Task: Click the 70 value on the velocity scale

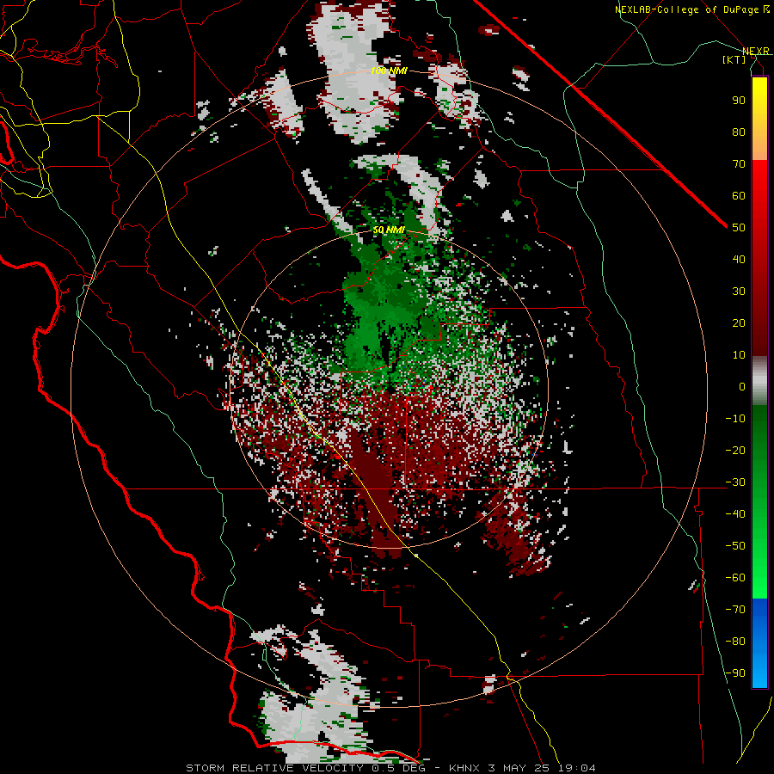Action: [x=739, y=164]
